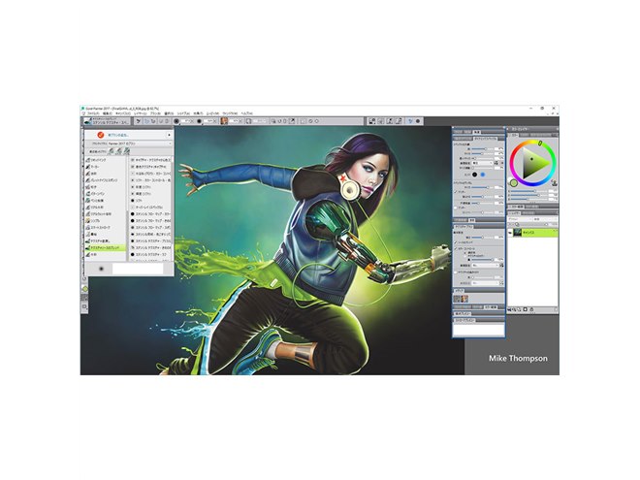The width and height of the screenshot is (640, 480).
Task: Toggle the color control checkbox
Action: (x=456, y=248)
